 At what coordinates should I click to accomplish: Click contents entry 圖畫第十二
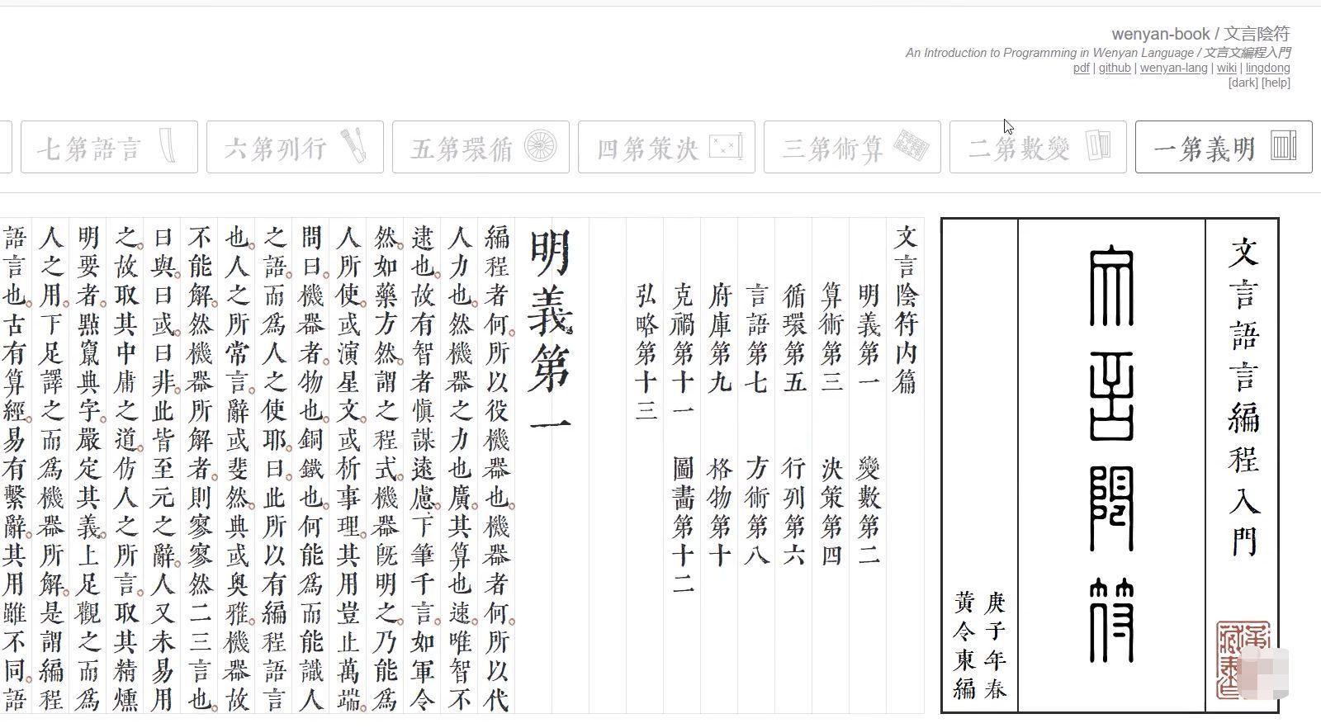pyautogui.click(x=683, y=527)
